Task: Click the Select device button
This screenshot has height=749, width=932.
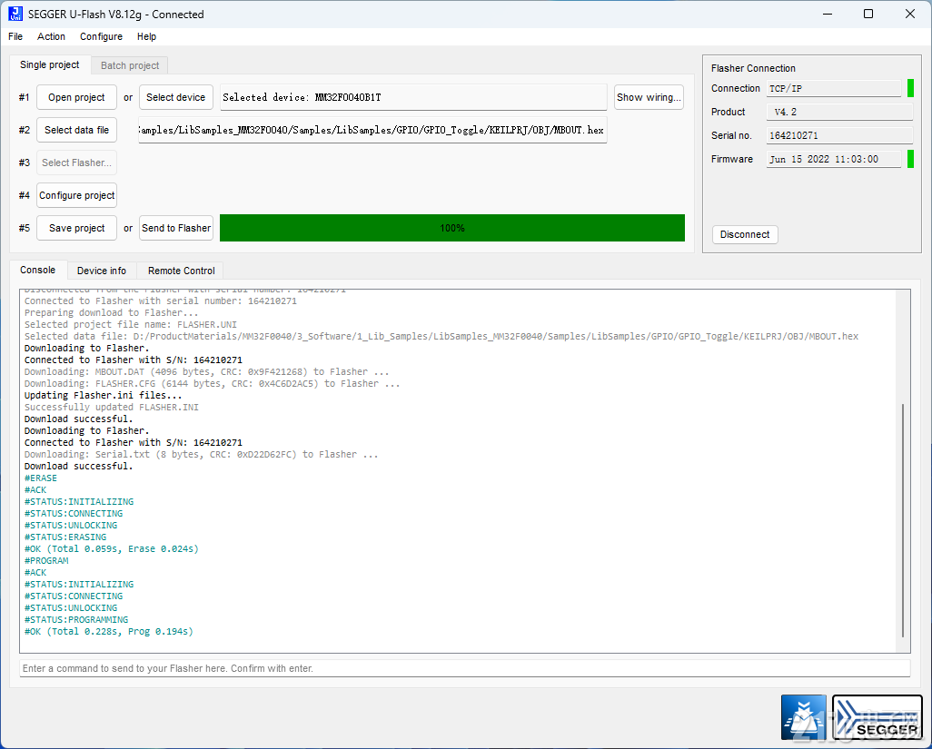Action: point(176,97)
